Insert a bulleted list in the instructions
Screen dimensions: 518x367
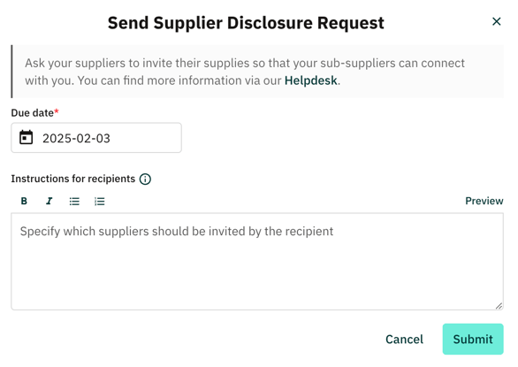[x=74, y=201]
